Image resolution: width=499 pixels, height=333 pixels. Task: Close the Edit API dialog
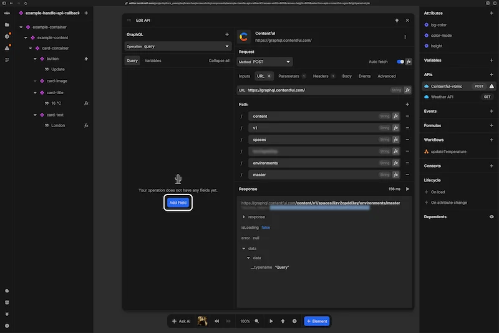click(x=407, y=21)
